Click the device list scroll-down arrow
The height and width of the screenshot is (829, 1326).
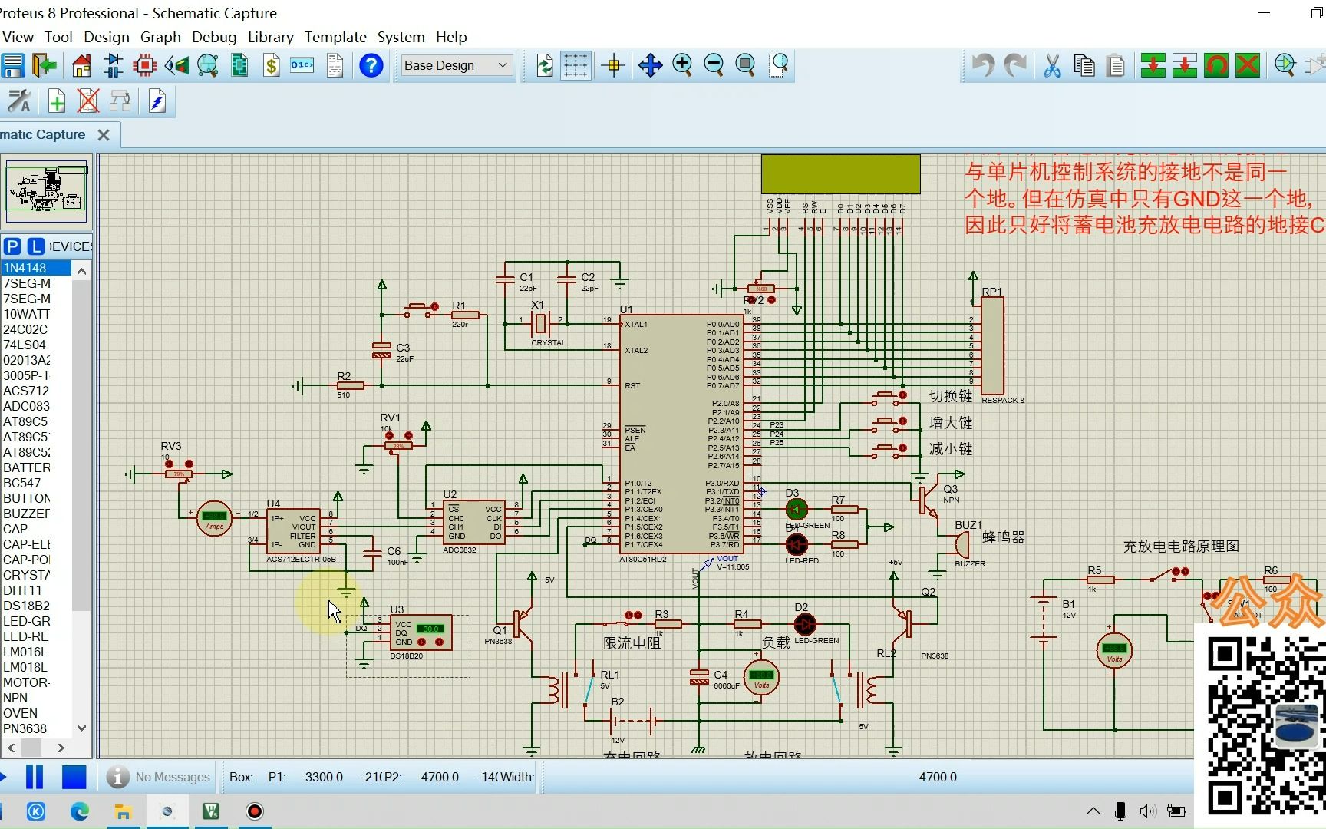[81, 728]
